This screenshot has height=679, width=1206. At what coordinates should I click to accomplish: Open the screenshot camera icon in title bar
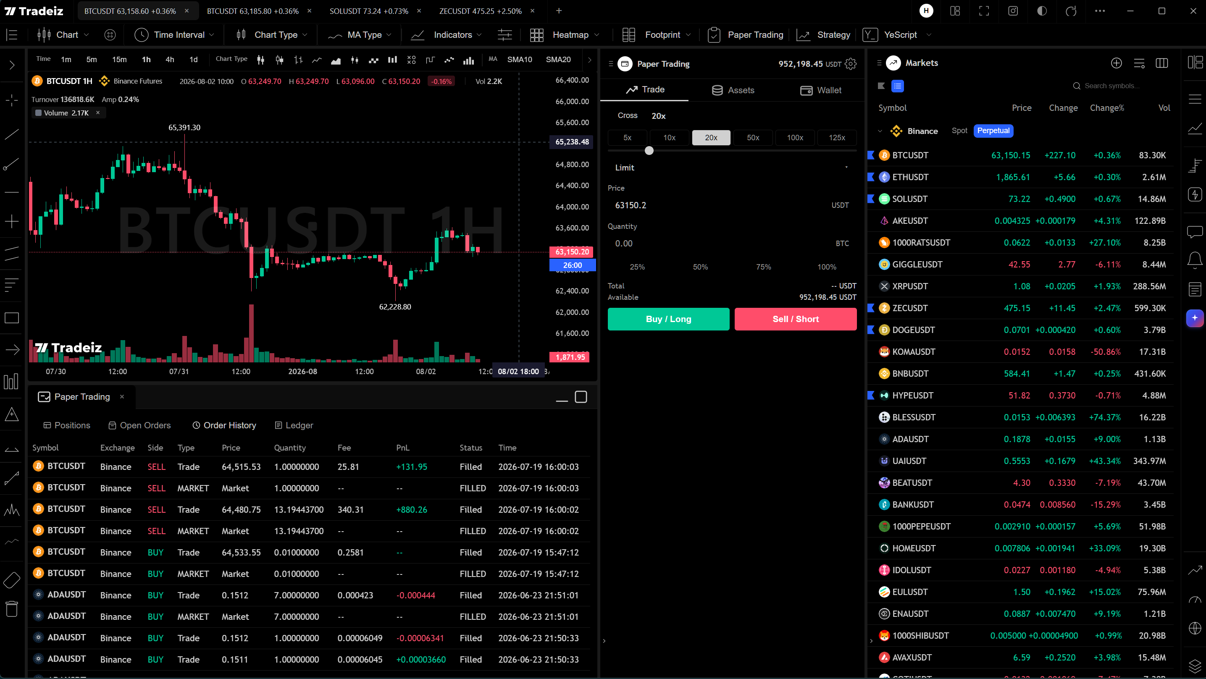tap(1013, 11)
